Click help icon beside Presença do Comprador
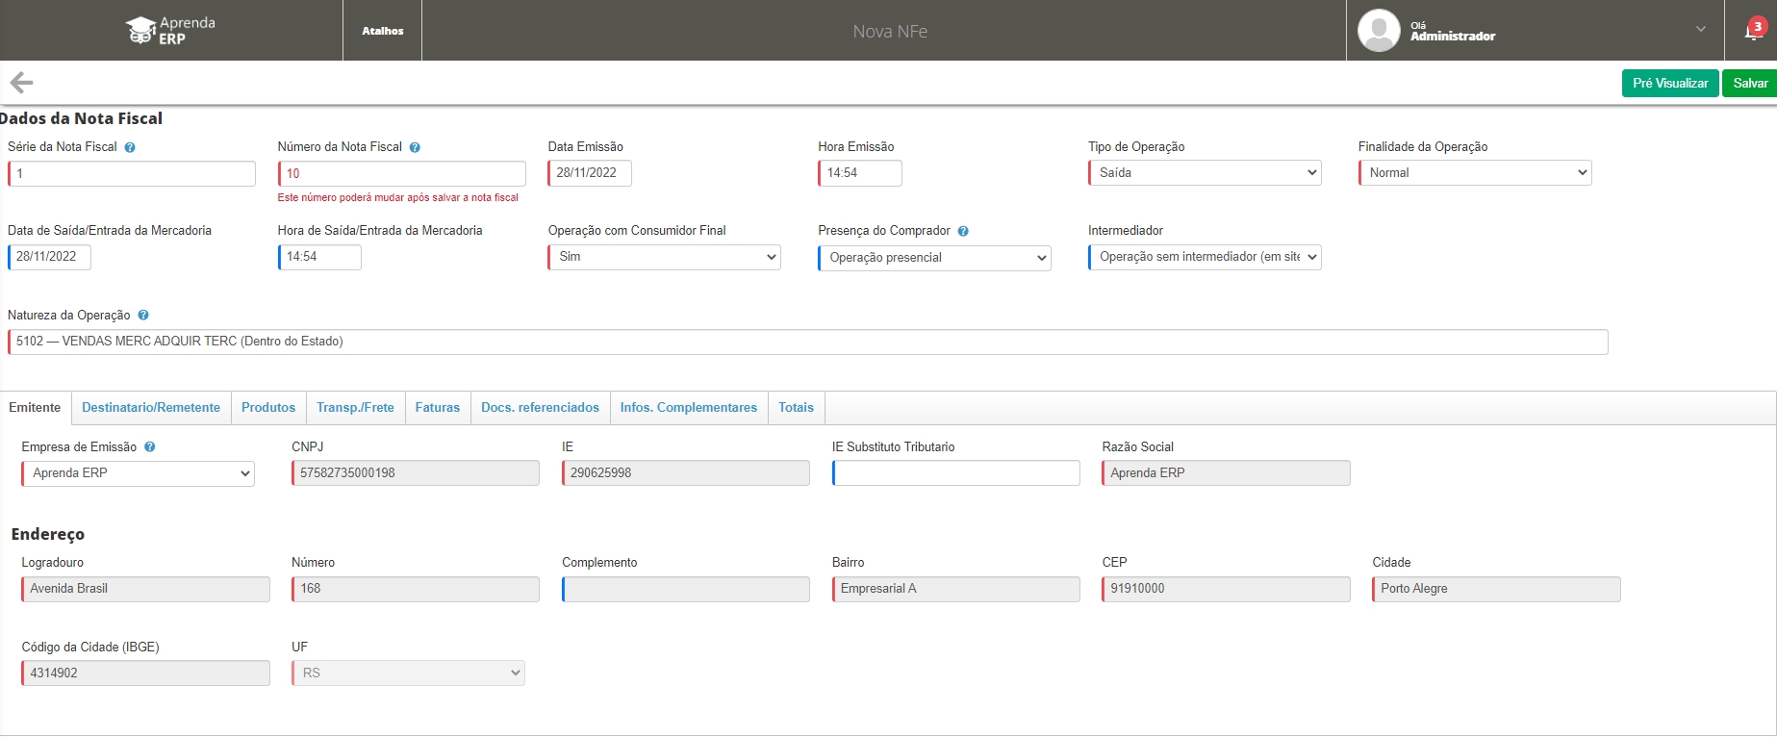This screenshot has height=737, width=1777. (963, 231)
